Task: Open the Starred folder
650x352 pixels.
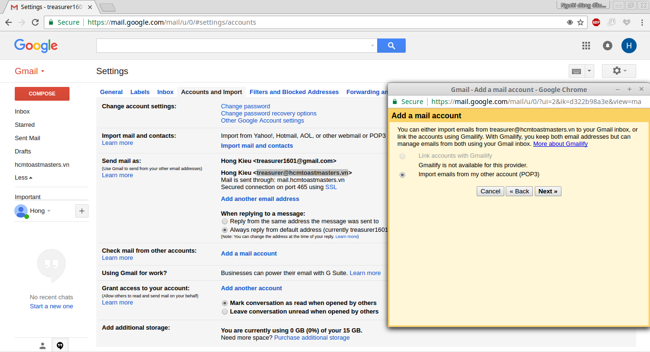Action: [25, 125]
